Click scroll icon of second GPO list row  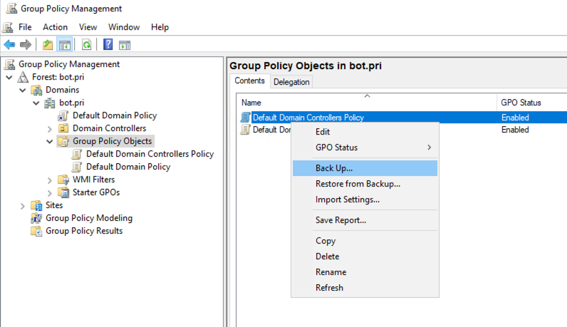pyautogui.click(x=245, y=130)
